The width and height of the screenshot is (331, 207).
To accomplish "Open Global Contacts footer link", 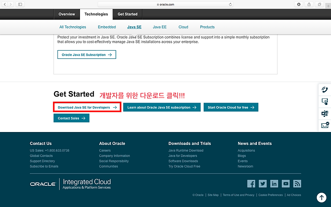I will coord(41,155).
